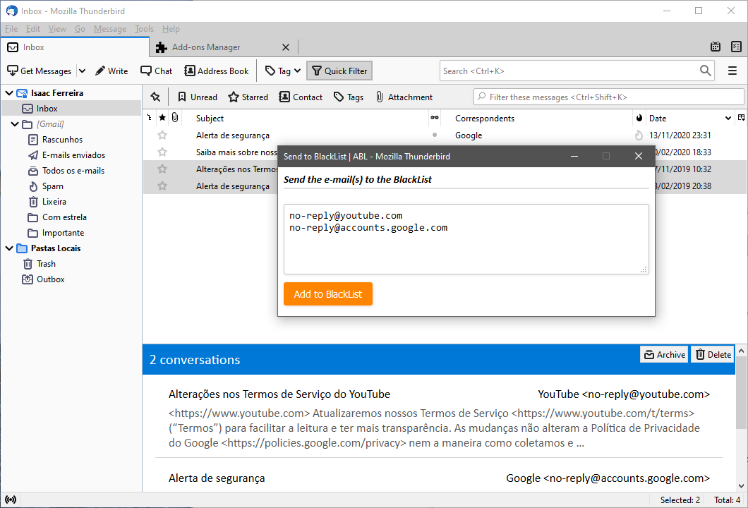Close the Add-ons Manager tab
This screenshot has height=508, width=748.
286,47
